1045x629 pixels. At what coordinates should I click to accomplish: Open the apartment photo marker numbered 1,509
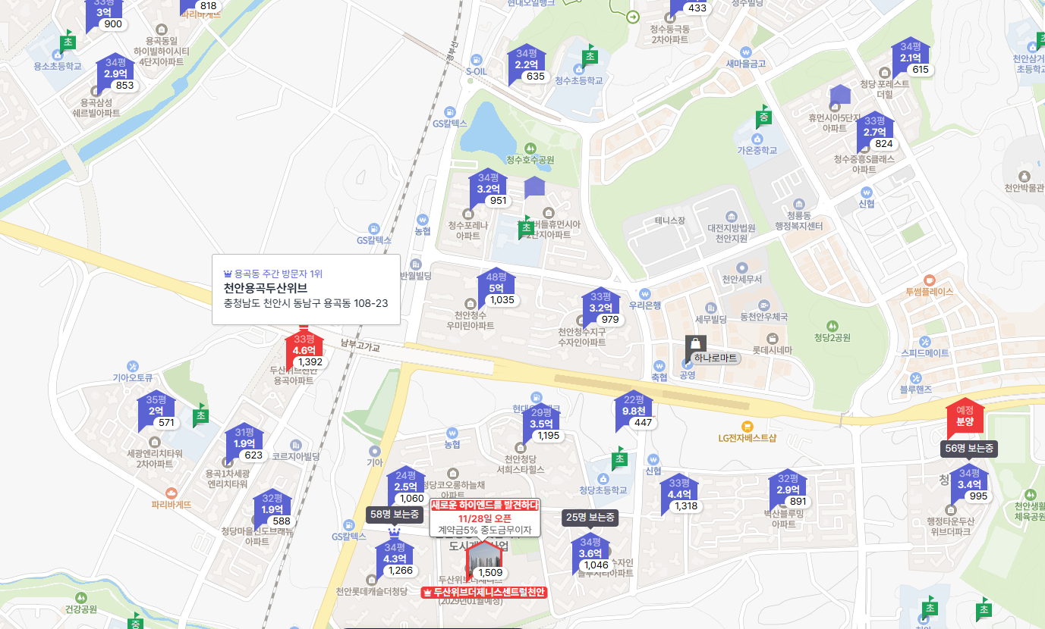point(483,562)
